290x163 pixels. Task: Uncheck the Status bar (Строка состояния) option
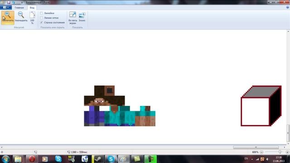click(x=41, y=22)
